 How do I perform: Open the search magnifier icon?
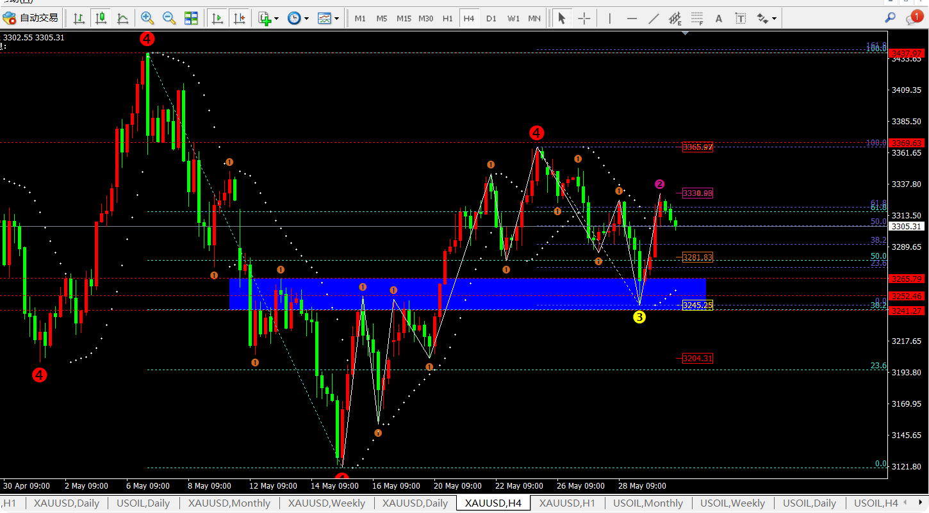click(890, 18)
